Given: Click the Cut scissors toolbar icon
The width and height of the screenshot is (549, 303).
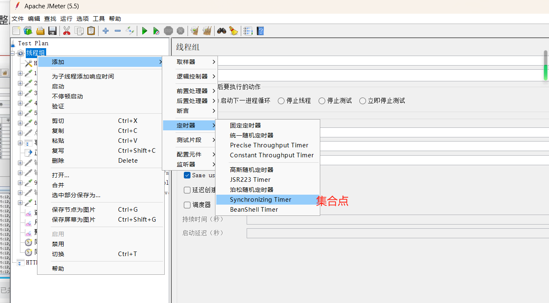Looking at the screenshot, I should [67, 31].
